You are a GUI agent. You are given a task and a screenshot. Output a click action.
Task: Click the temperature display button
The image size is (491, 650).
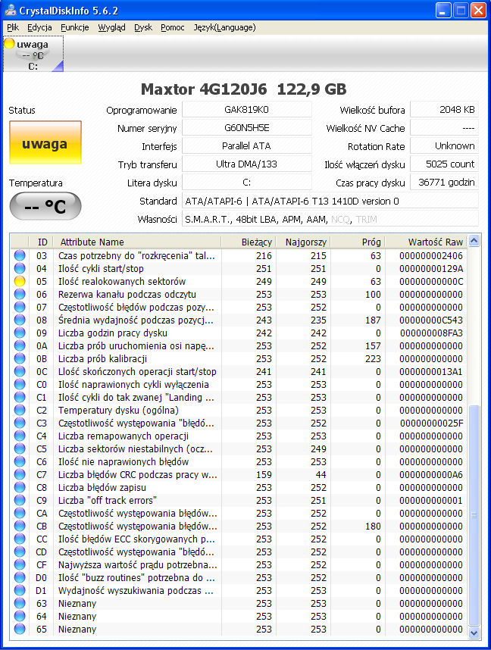45,206
